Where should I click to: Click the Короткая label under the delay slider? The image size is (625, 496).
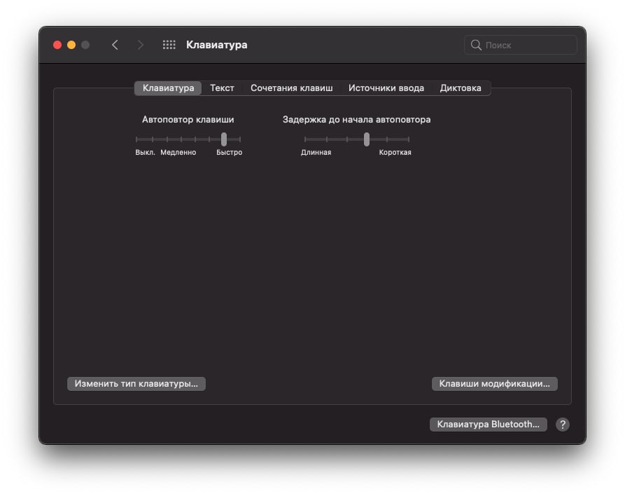tap(395, 153)
